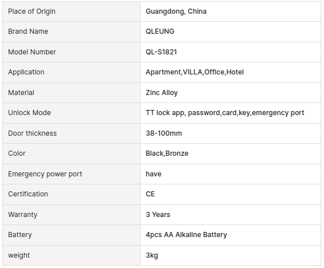Click the 3 Years warranty value
Screen dimensions: 324x268
click(158, 215)
